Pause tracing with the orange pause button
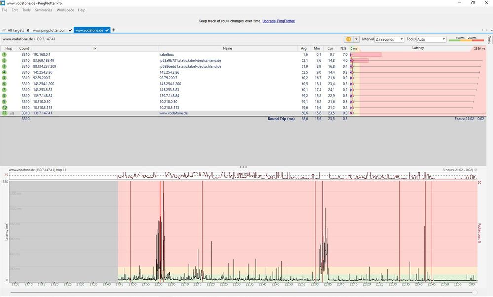The height and width of the screenshot is (297, 493). 348,39
